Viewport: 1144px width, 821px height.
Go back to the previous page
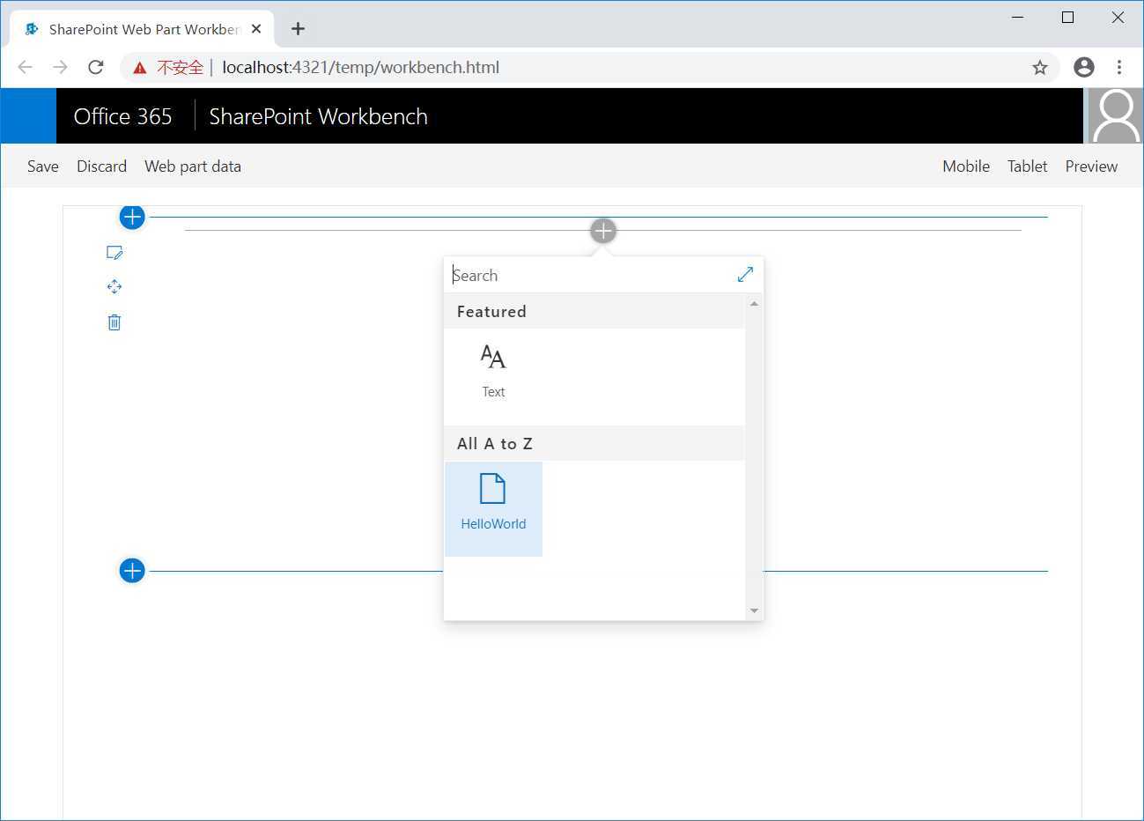26,67
